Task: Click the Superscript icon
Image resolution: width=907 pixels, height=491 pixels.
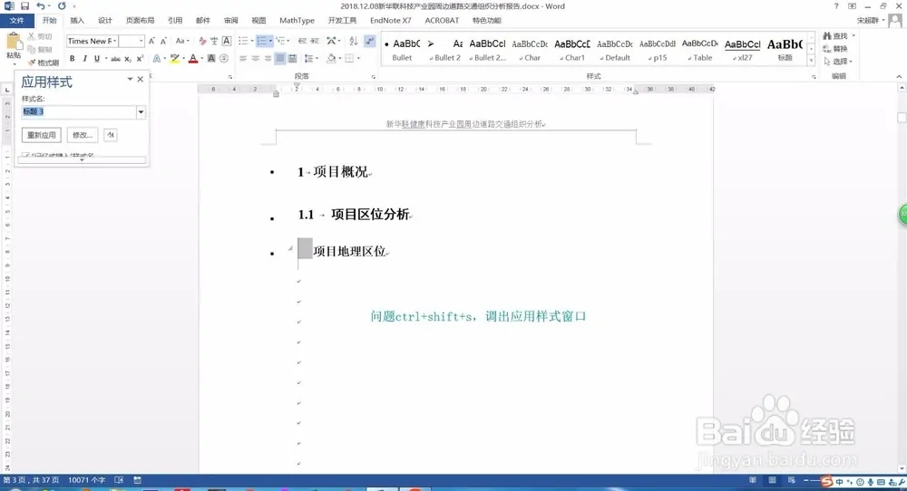Action: coord(140,58)
